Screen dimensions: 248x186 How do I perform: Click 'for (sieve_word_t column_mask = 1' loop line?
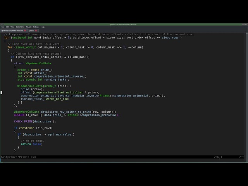(x=75, y=47)
